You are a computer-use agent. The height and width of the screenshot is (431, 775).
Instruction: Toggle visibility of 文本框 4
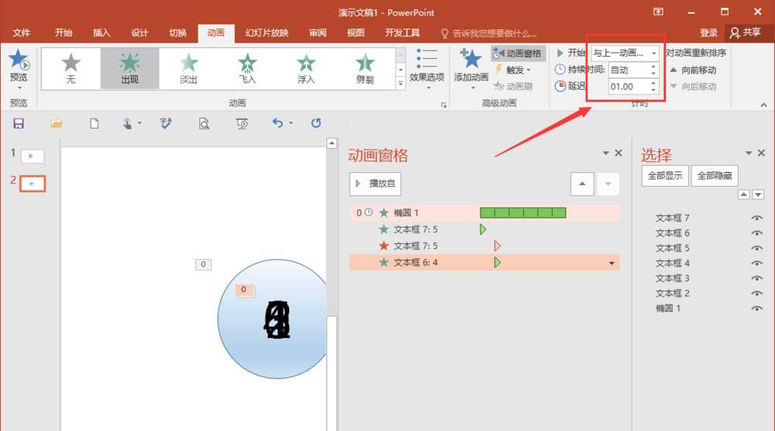(756, 263)
